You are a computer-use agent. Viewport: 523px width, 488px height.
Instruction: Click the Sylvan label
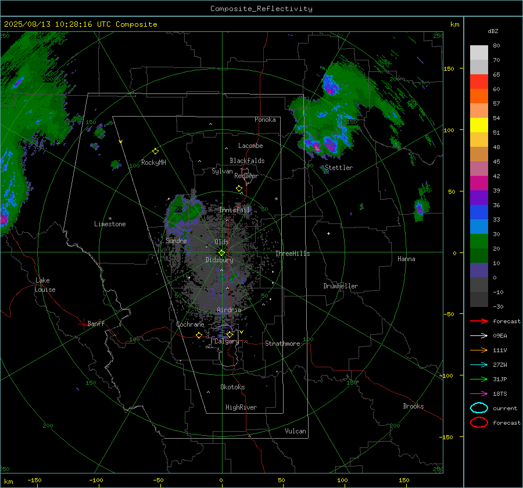pyautogui.click(x=222, y=171)
